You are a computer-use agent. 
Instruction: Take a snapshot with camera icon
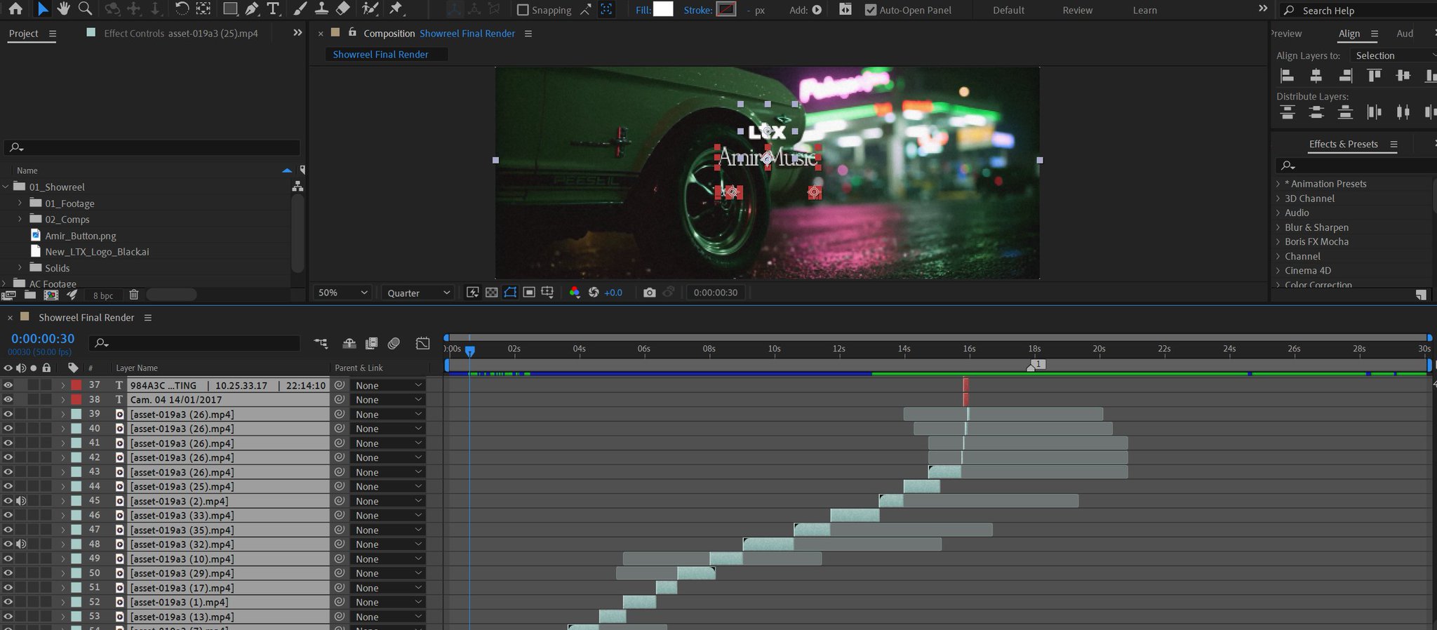649,293
